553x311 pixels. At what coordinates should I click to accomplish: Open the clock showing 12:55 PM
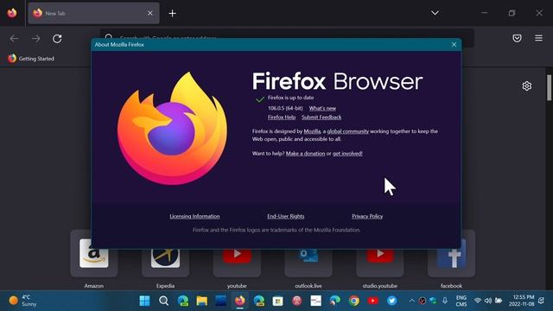[521, 301]
